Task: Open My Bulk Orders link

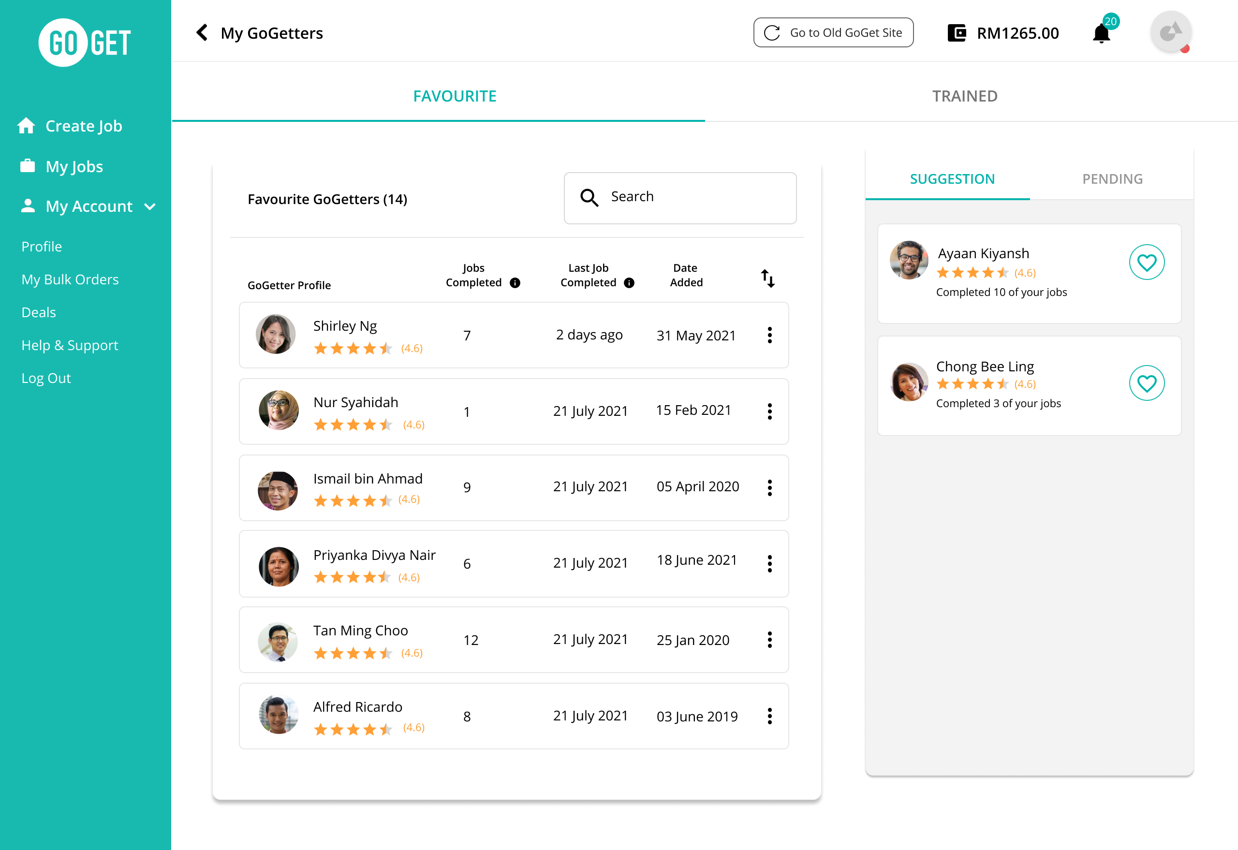Action: click(70, 279)
